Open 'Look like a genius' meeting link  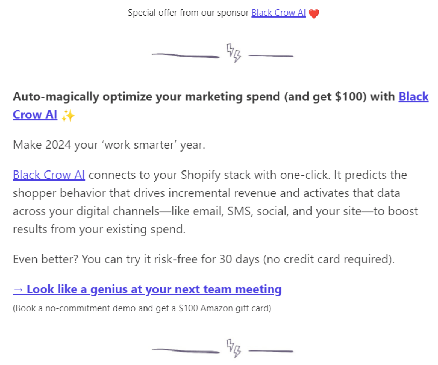click(154, 289)
